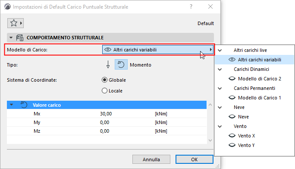Select the Momento load type icon
The image size is (295, 169).
pyautogui.click(x=121, y=64)
